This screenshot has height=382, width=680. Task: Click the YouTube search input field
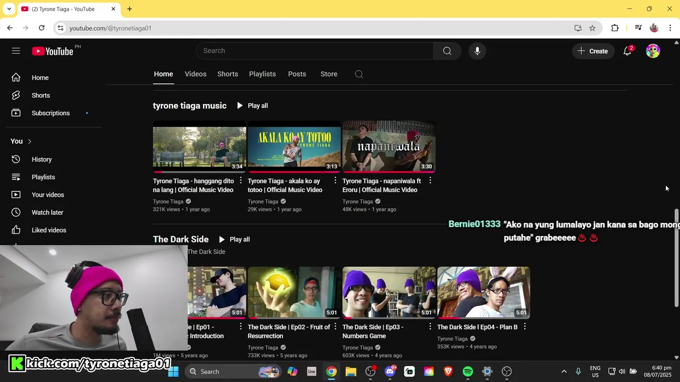314,51
